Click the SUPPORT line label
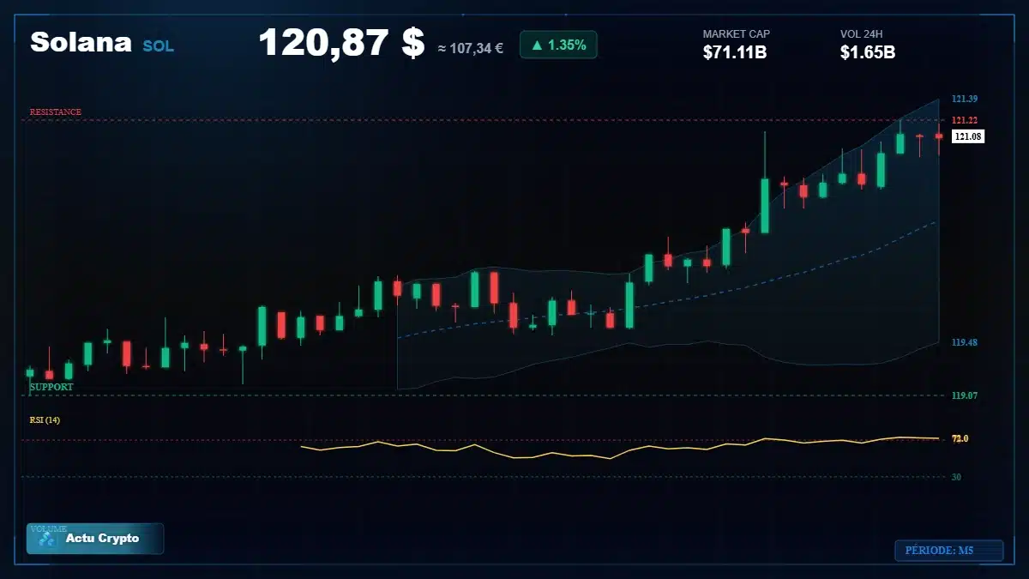The width and height of the screenshot is (1029, 579). (x=51, y=387)
